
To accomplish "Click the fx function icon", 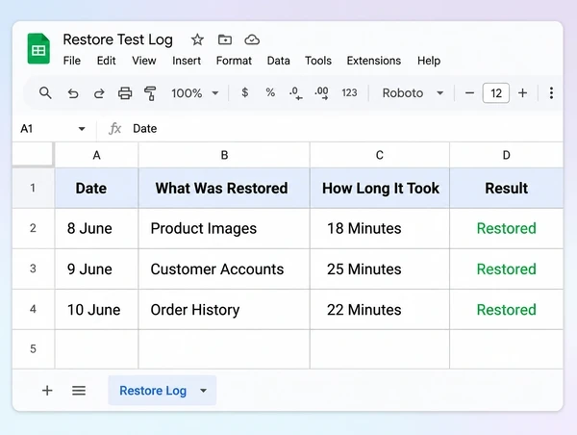I will [x=114, y=129].
